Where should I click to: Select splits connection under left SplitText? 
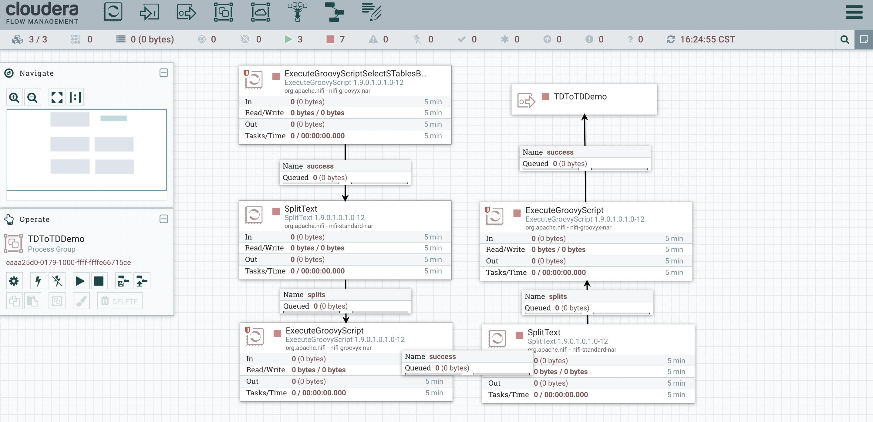346,301
